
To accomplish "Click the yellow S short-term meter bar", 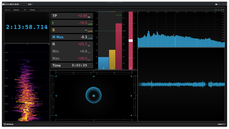I will (112, 59).
